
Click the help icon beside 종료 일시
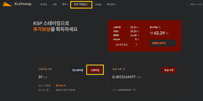(x=48, y=90)
